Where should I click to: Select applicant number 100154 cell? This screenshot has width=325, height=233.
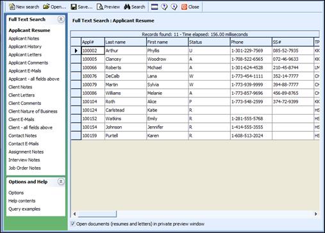tap(93, 127)
